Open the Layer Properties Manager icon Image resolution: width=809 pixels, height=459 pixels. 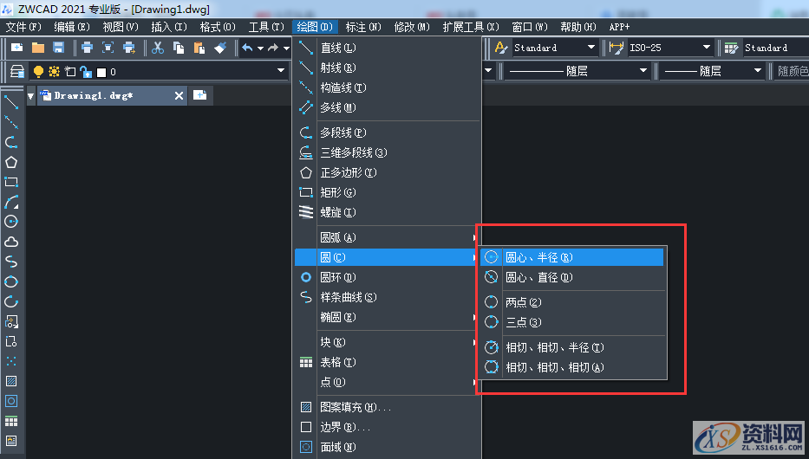[x=17, y=72]
